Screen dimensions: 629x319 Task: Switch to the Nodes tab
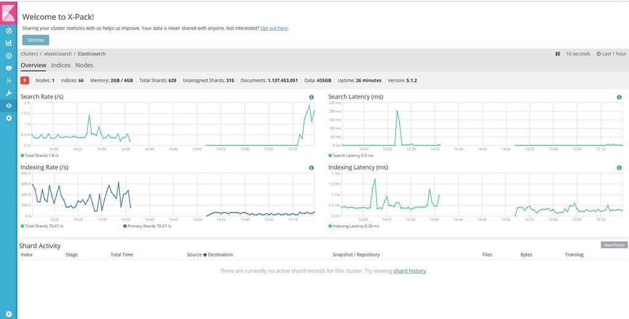point(84,65)
